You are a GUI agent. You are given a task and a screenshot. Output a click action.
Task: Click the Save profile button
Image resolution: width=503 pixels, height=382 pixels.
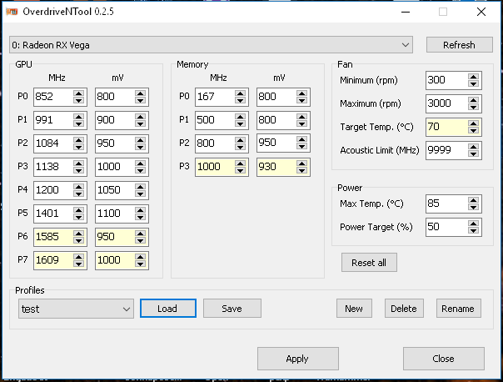pos(232,309)
